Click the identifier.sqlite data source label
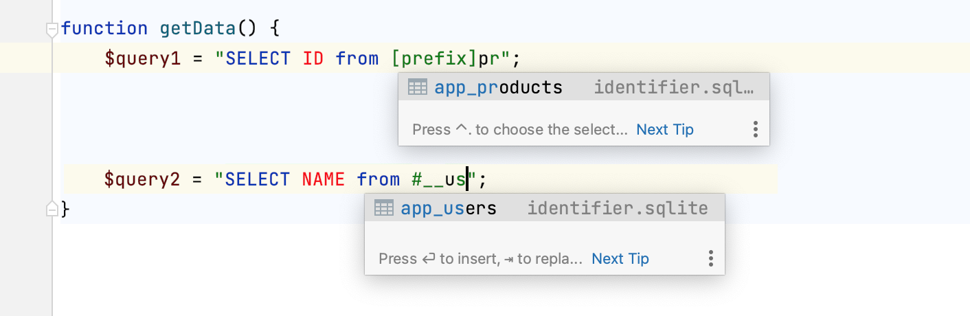 point(617,208)
